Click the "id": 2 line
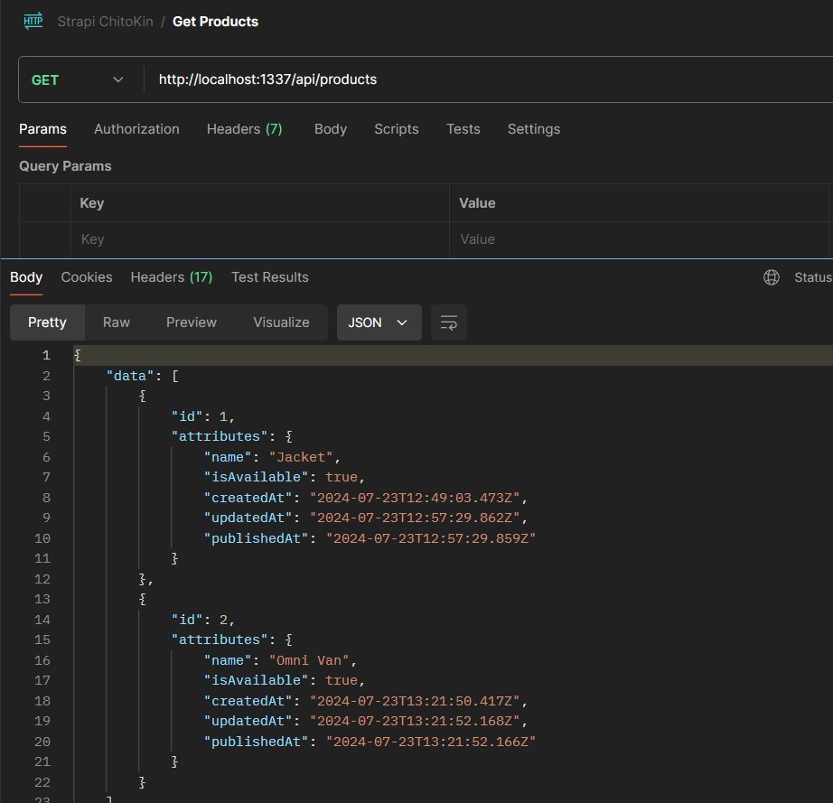The image size is (833, 803). point(203,620)
